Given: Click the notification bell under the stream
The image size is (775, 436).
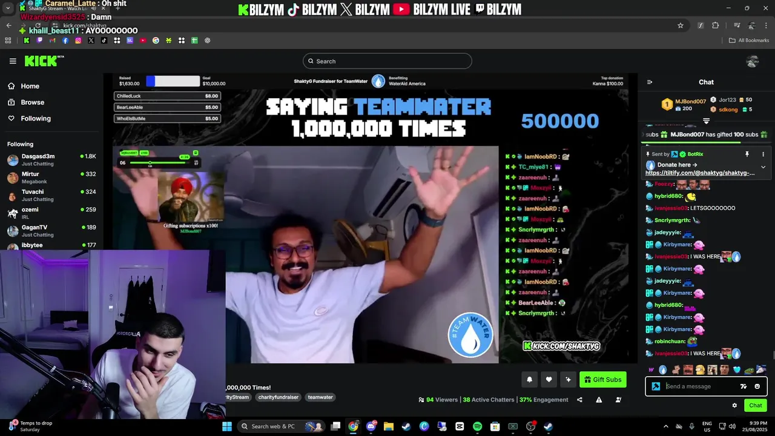Looking at the screenshot, I should point(529,380).
